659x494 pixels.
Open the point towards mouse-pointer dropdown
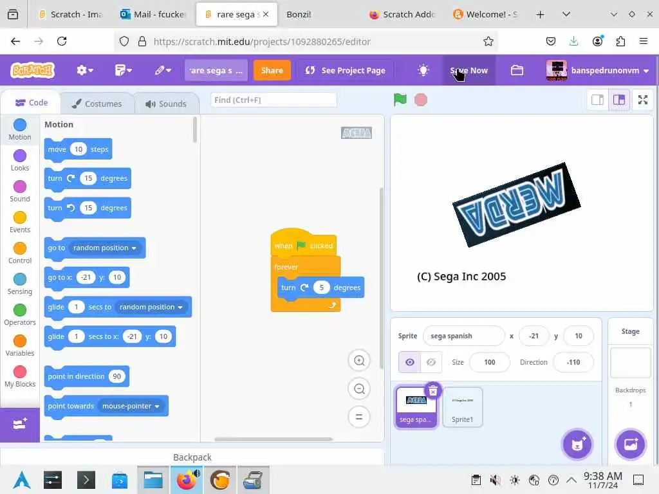point(130,407)
